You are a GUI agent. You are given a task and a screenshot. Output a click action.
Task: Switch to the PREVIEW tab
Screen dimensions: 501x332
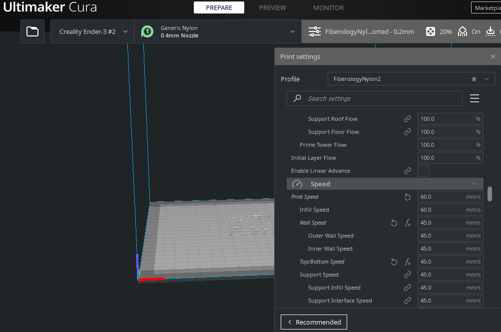[x=273, y=7]
